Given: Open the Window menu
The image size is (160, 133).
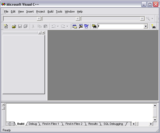Looking at the screenshot, I should (x=70, y=12).
